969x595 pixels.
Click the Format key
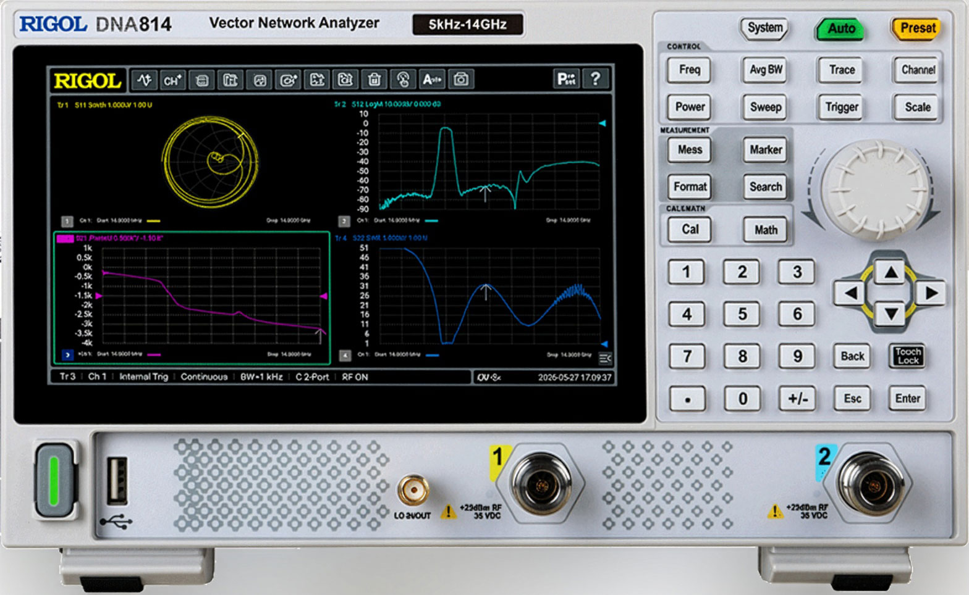click(x=690, y=187)
